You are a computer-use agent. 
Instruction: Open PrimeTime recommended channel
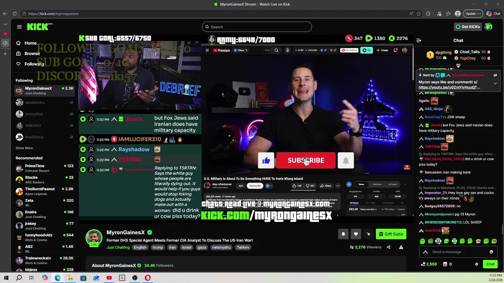click(44, 168)
